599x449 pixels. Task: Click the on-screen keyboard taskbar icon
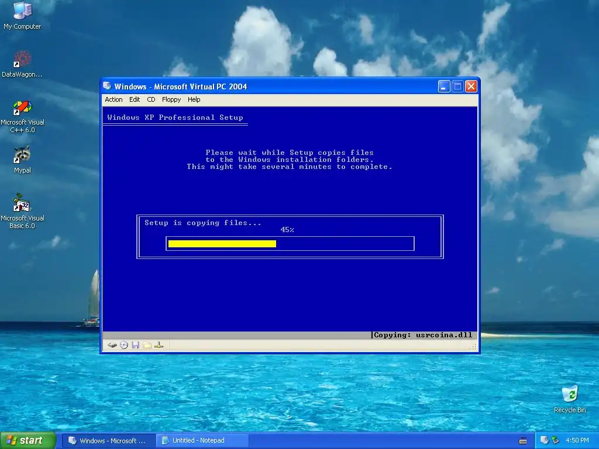[523, 441]
